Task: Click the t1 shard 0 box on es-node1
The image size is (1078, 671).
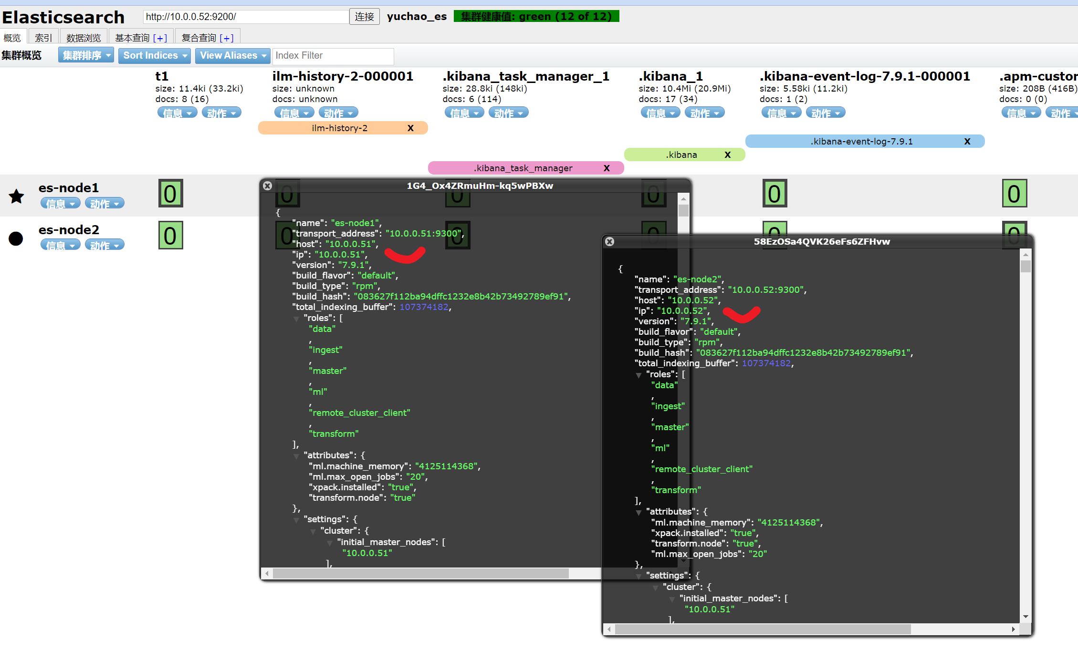Action: pyautogui.click(x=170, y=194)
